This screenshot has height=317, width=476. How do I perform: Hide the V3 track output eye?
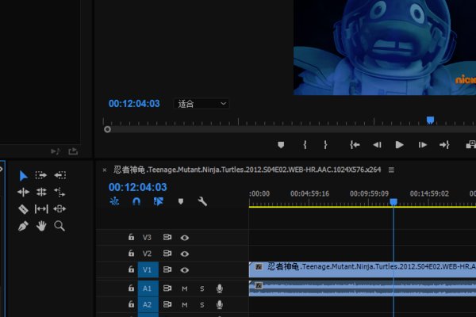point(185,237)
